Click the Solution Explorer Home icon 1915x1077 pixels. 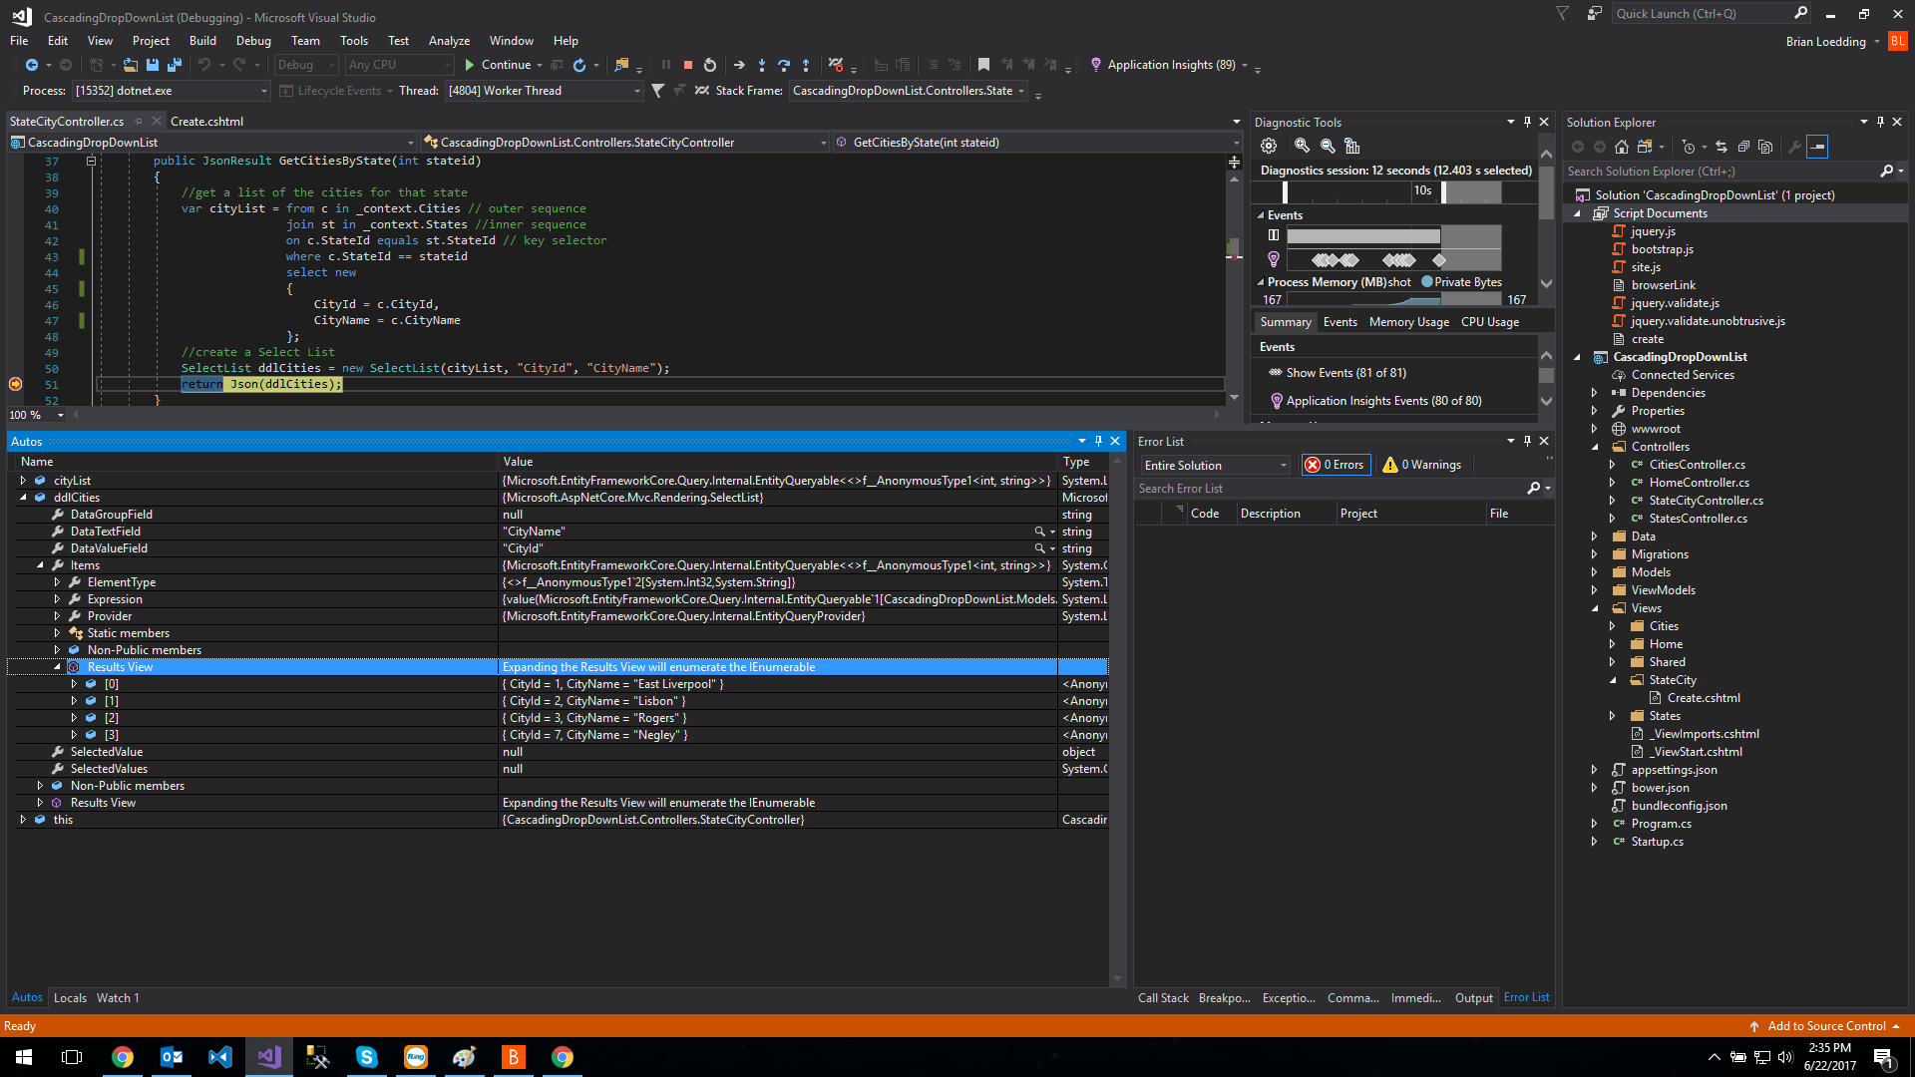1622,147
